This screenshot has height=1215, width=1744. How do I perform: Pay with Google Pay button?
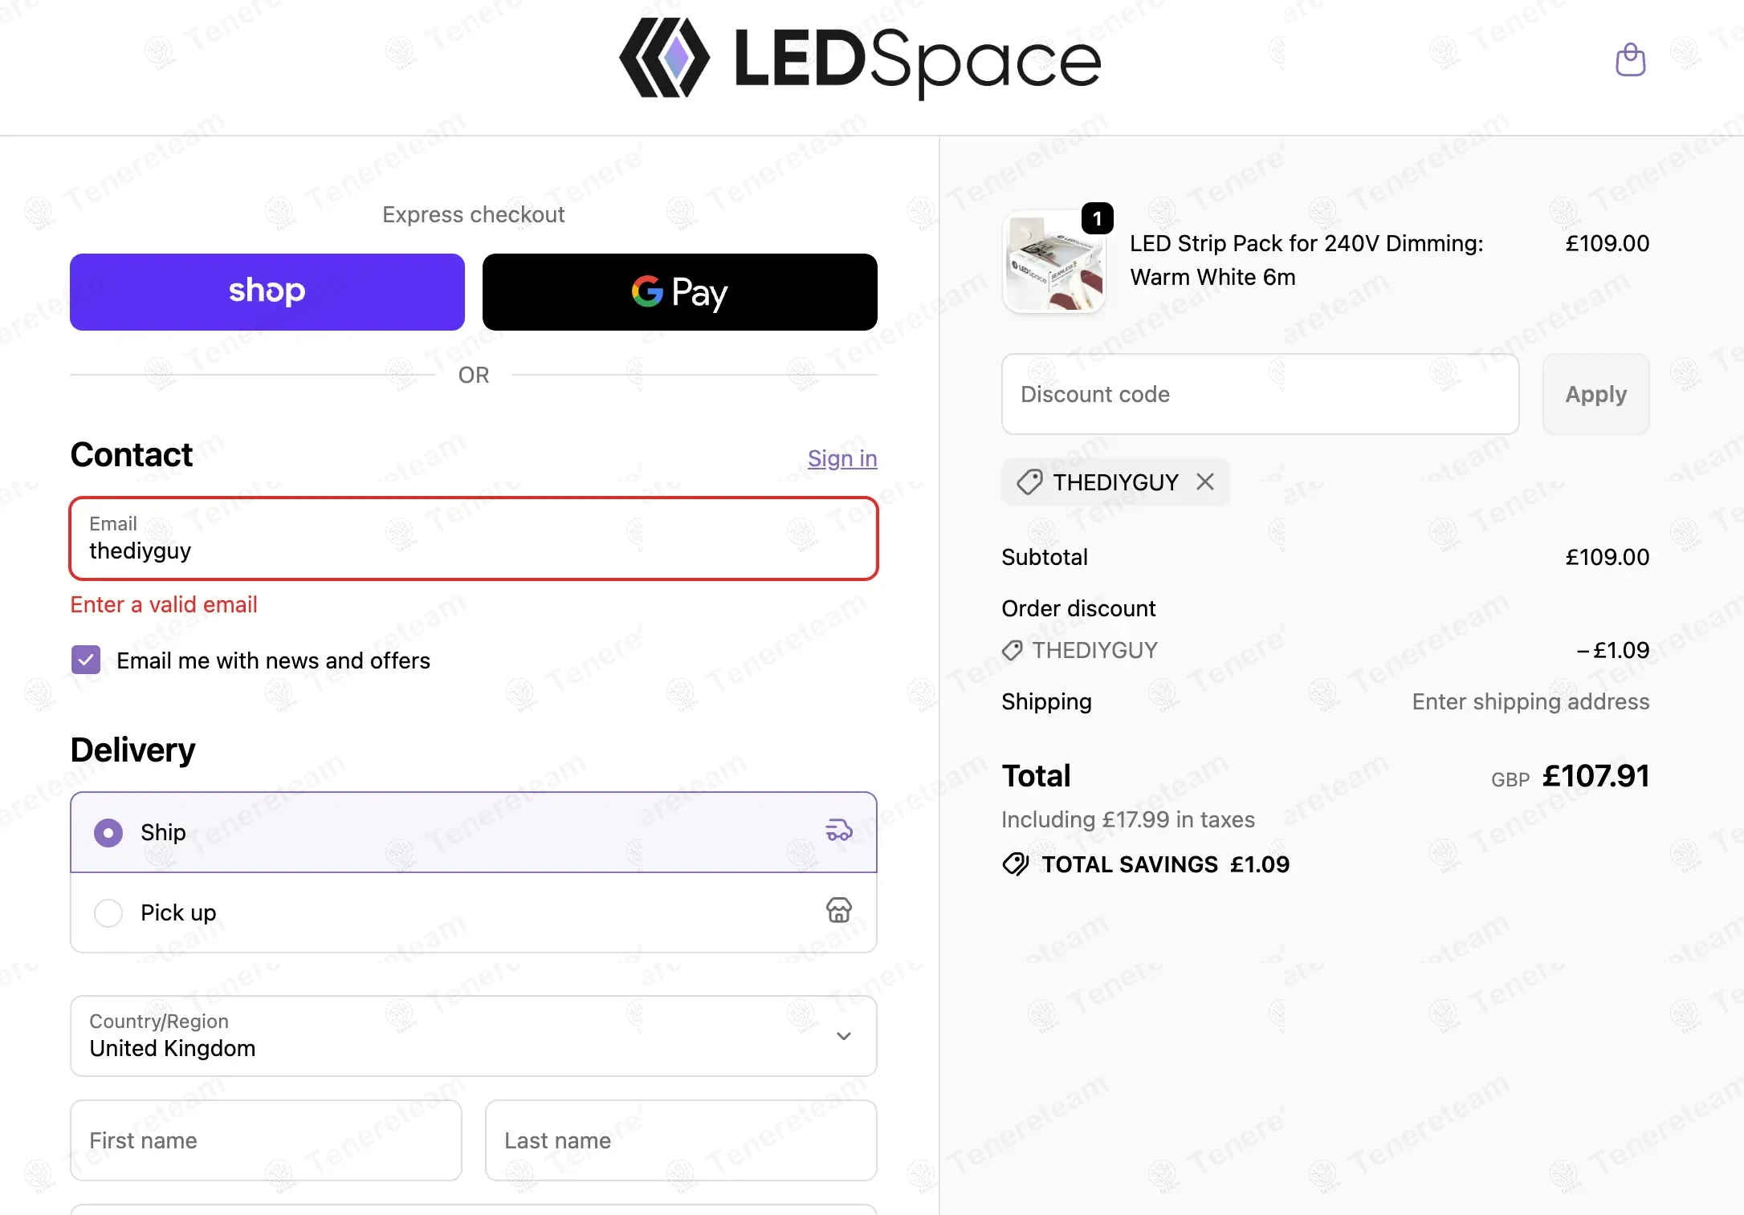point(679,291)
